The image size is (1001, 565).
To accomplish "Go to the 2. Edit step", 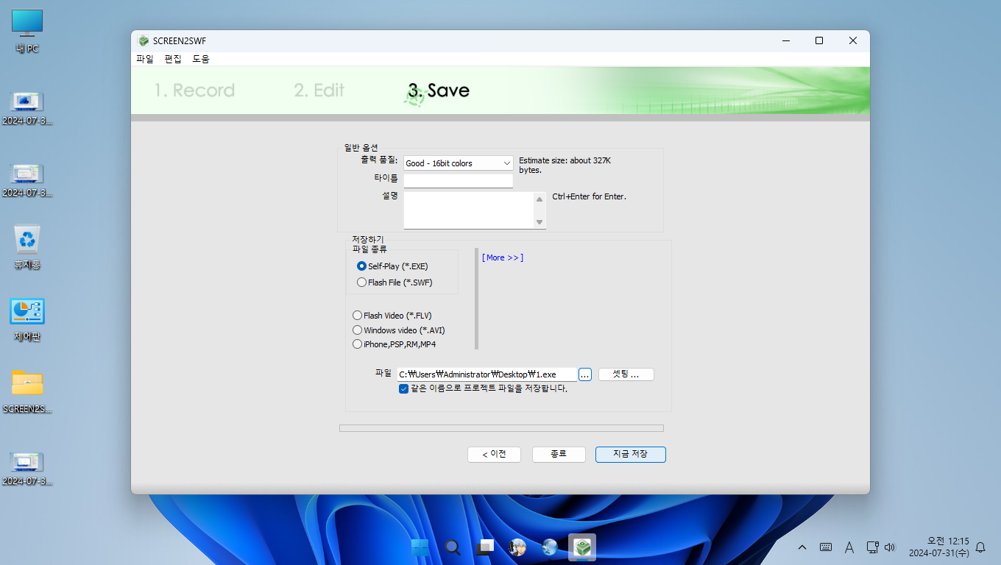I will click(x=319, y=90).
